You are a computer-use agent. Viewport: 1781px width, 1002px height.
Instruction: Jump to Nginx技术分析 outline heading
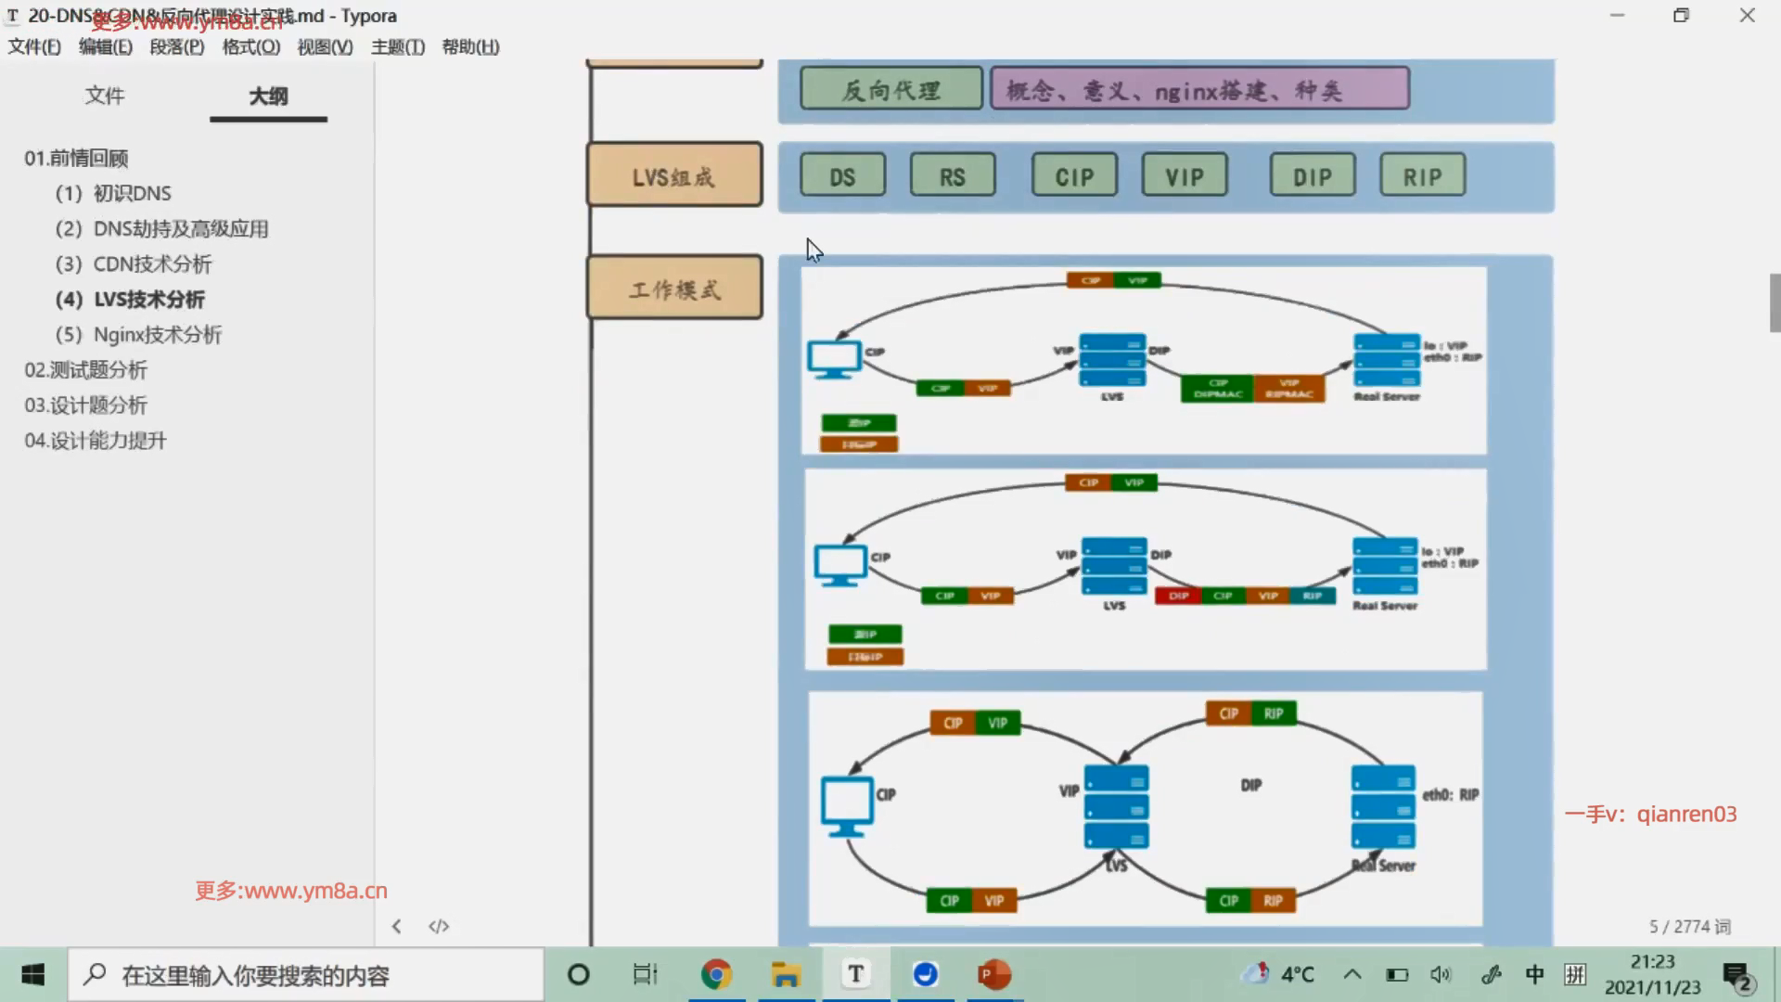(x=157, y=335)
